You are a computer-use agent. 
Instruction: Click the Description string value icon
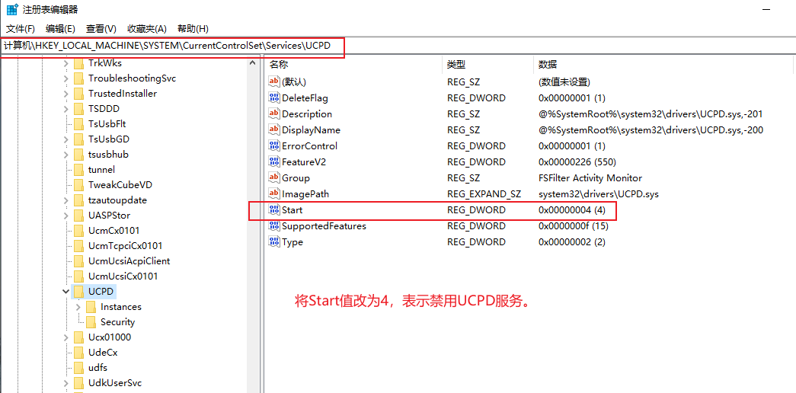click(x=274, y=113)
